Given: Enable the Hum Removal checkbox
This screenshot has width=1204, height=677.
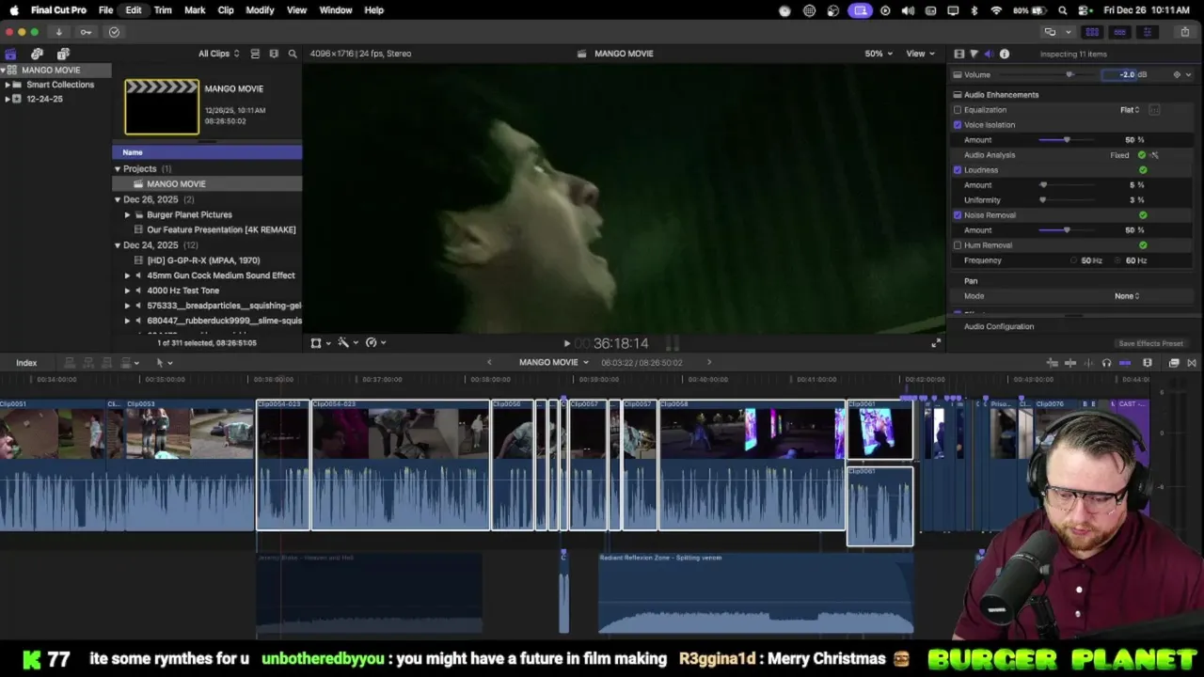Looking at the screenshot, I should click(958, 245).
